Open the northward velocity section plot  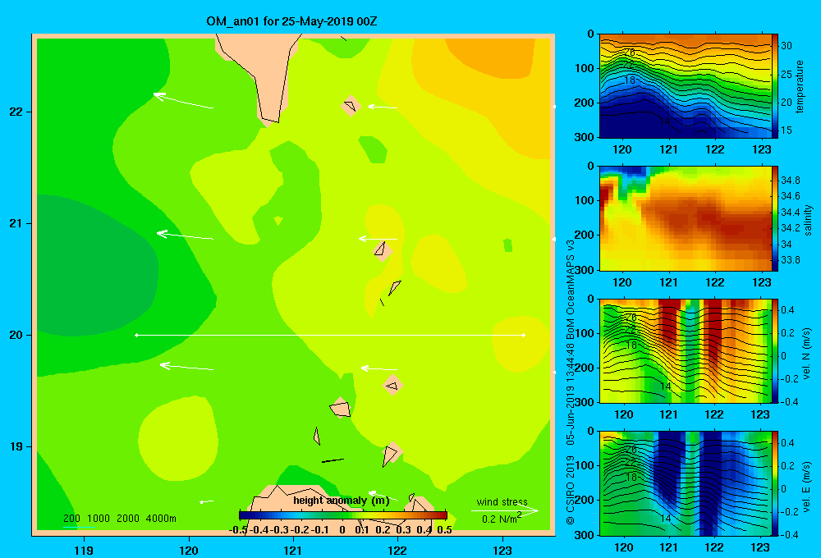click(x=686, y=350)
